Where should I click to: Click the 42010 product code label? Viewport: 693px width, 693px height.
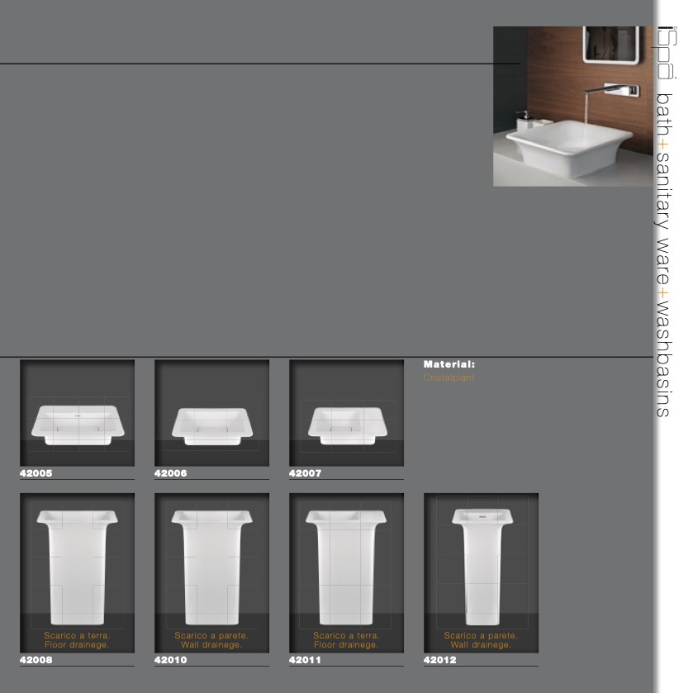(x=170, y=661)
